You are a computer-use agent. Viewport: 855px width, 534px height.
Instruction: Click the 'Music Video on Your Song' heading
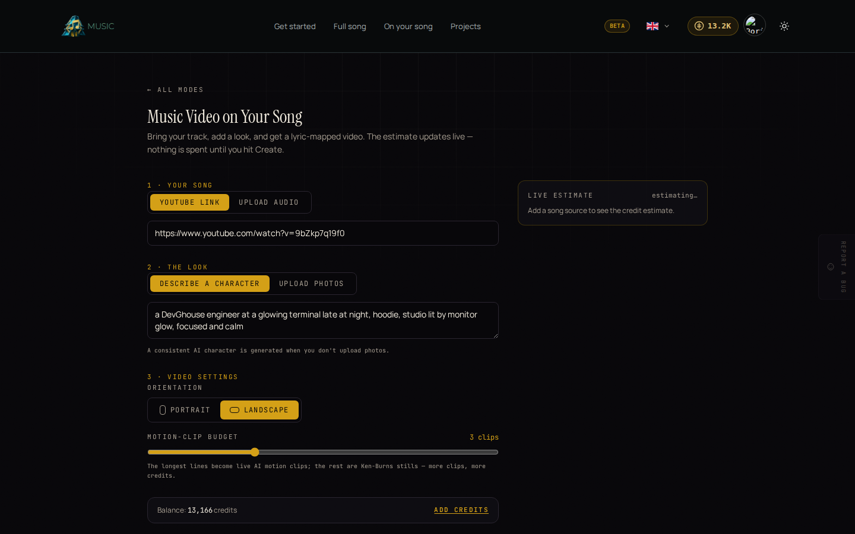click(x=225, y=117)
